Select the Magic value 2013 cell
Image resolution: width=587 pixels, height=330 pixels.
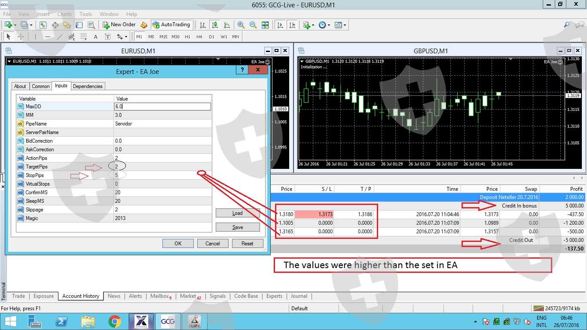(x=162, y=218)
